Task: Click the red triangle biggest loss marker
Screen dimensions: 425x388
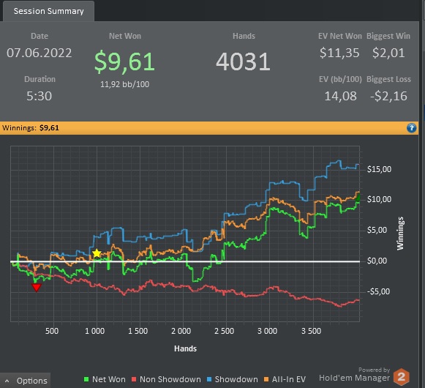Action: [x=37, y=287]
